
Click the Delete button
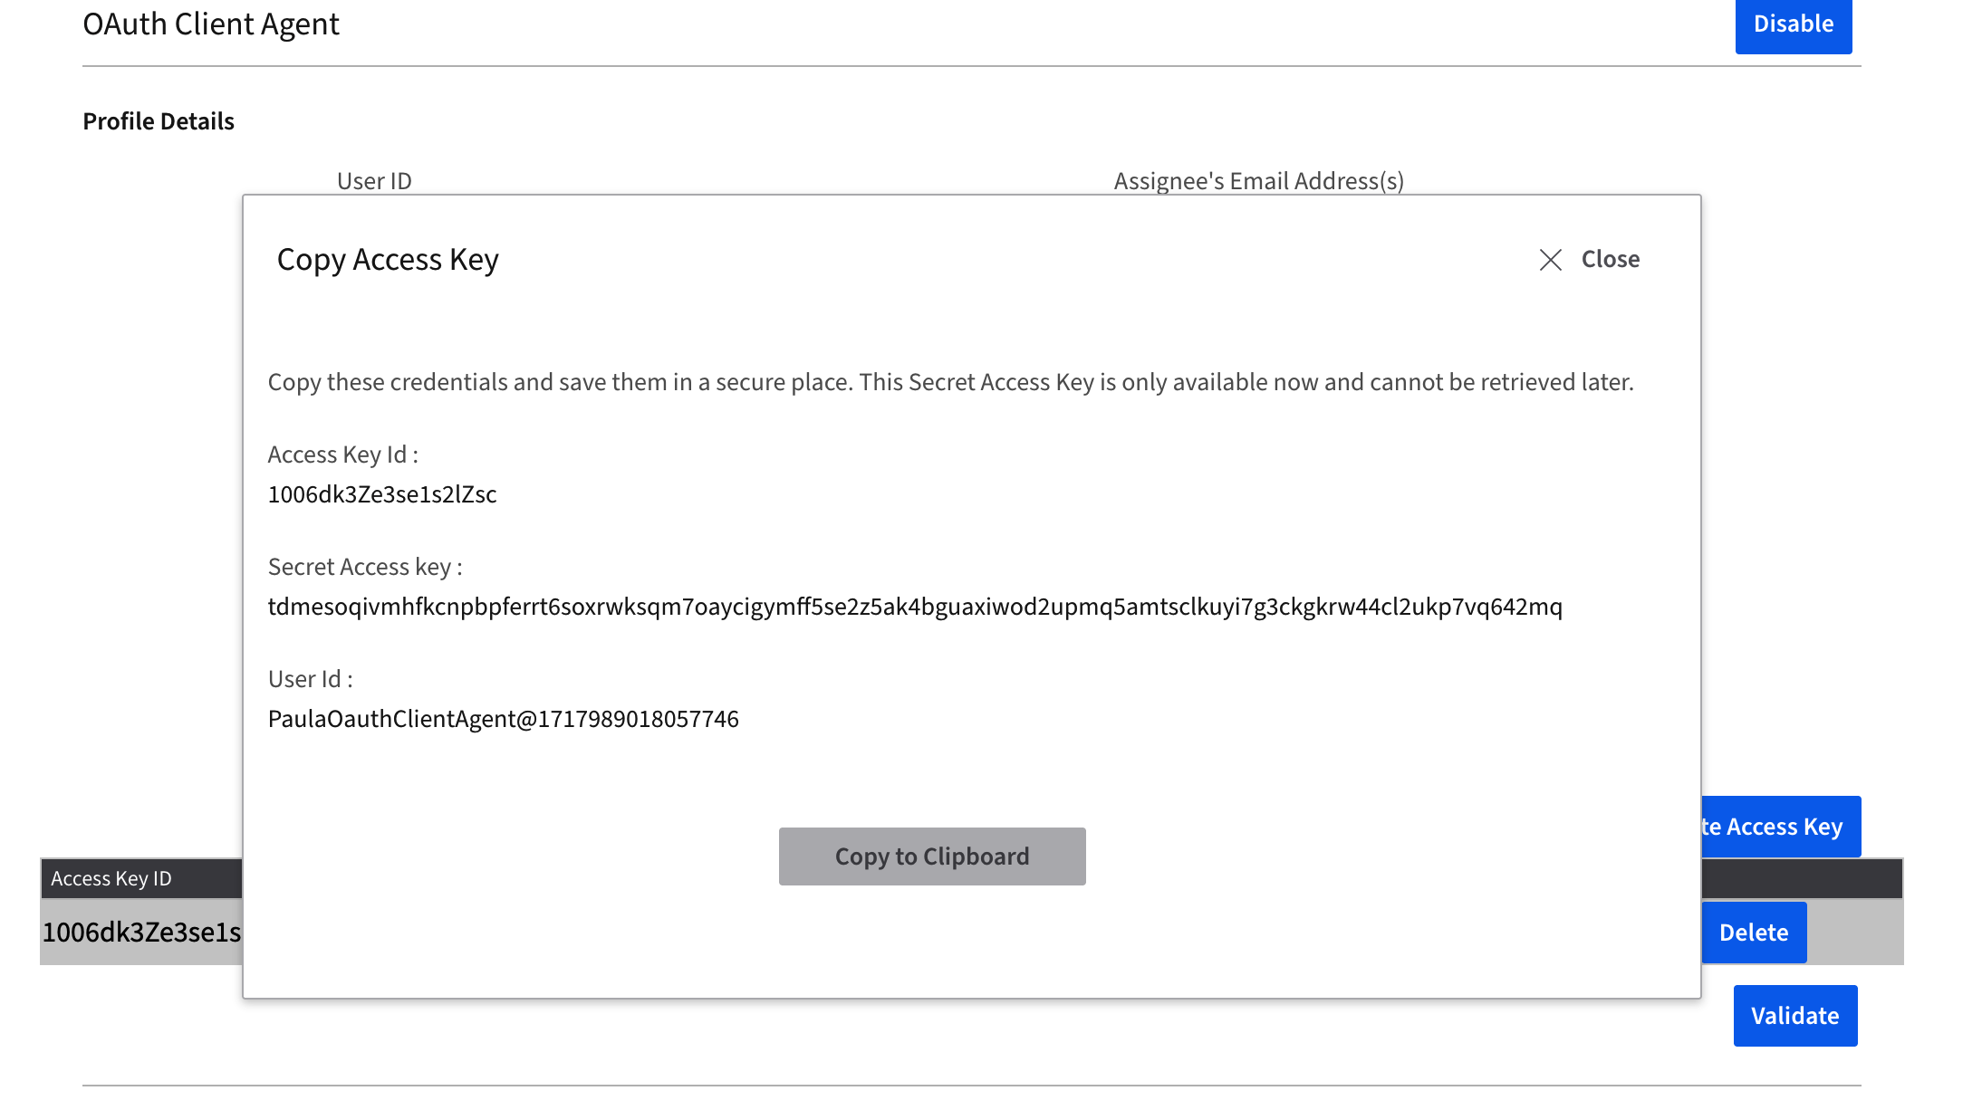pyautogui.click(x=1753, y=932)
